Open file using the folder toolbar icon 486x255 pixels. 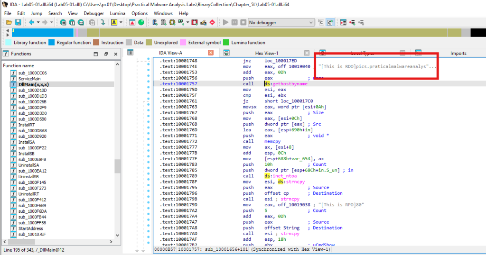(9, 23)
